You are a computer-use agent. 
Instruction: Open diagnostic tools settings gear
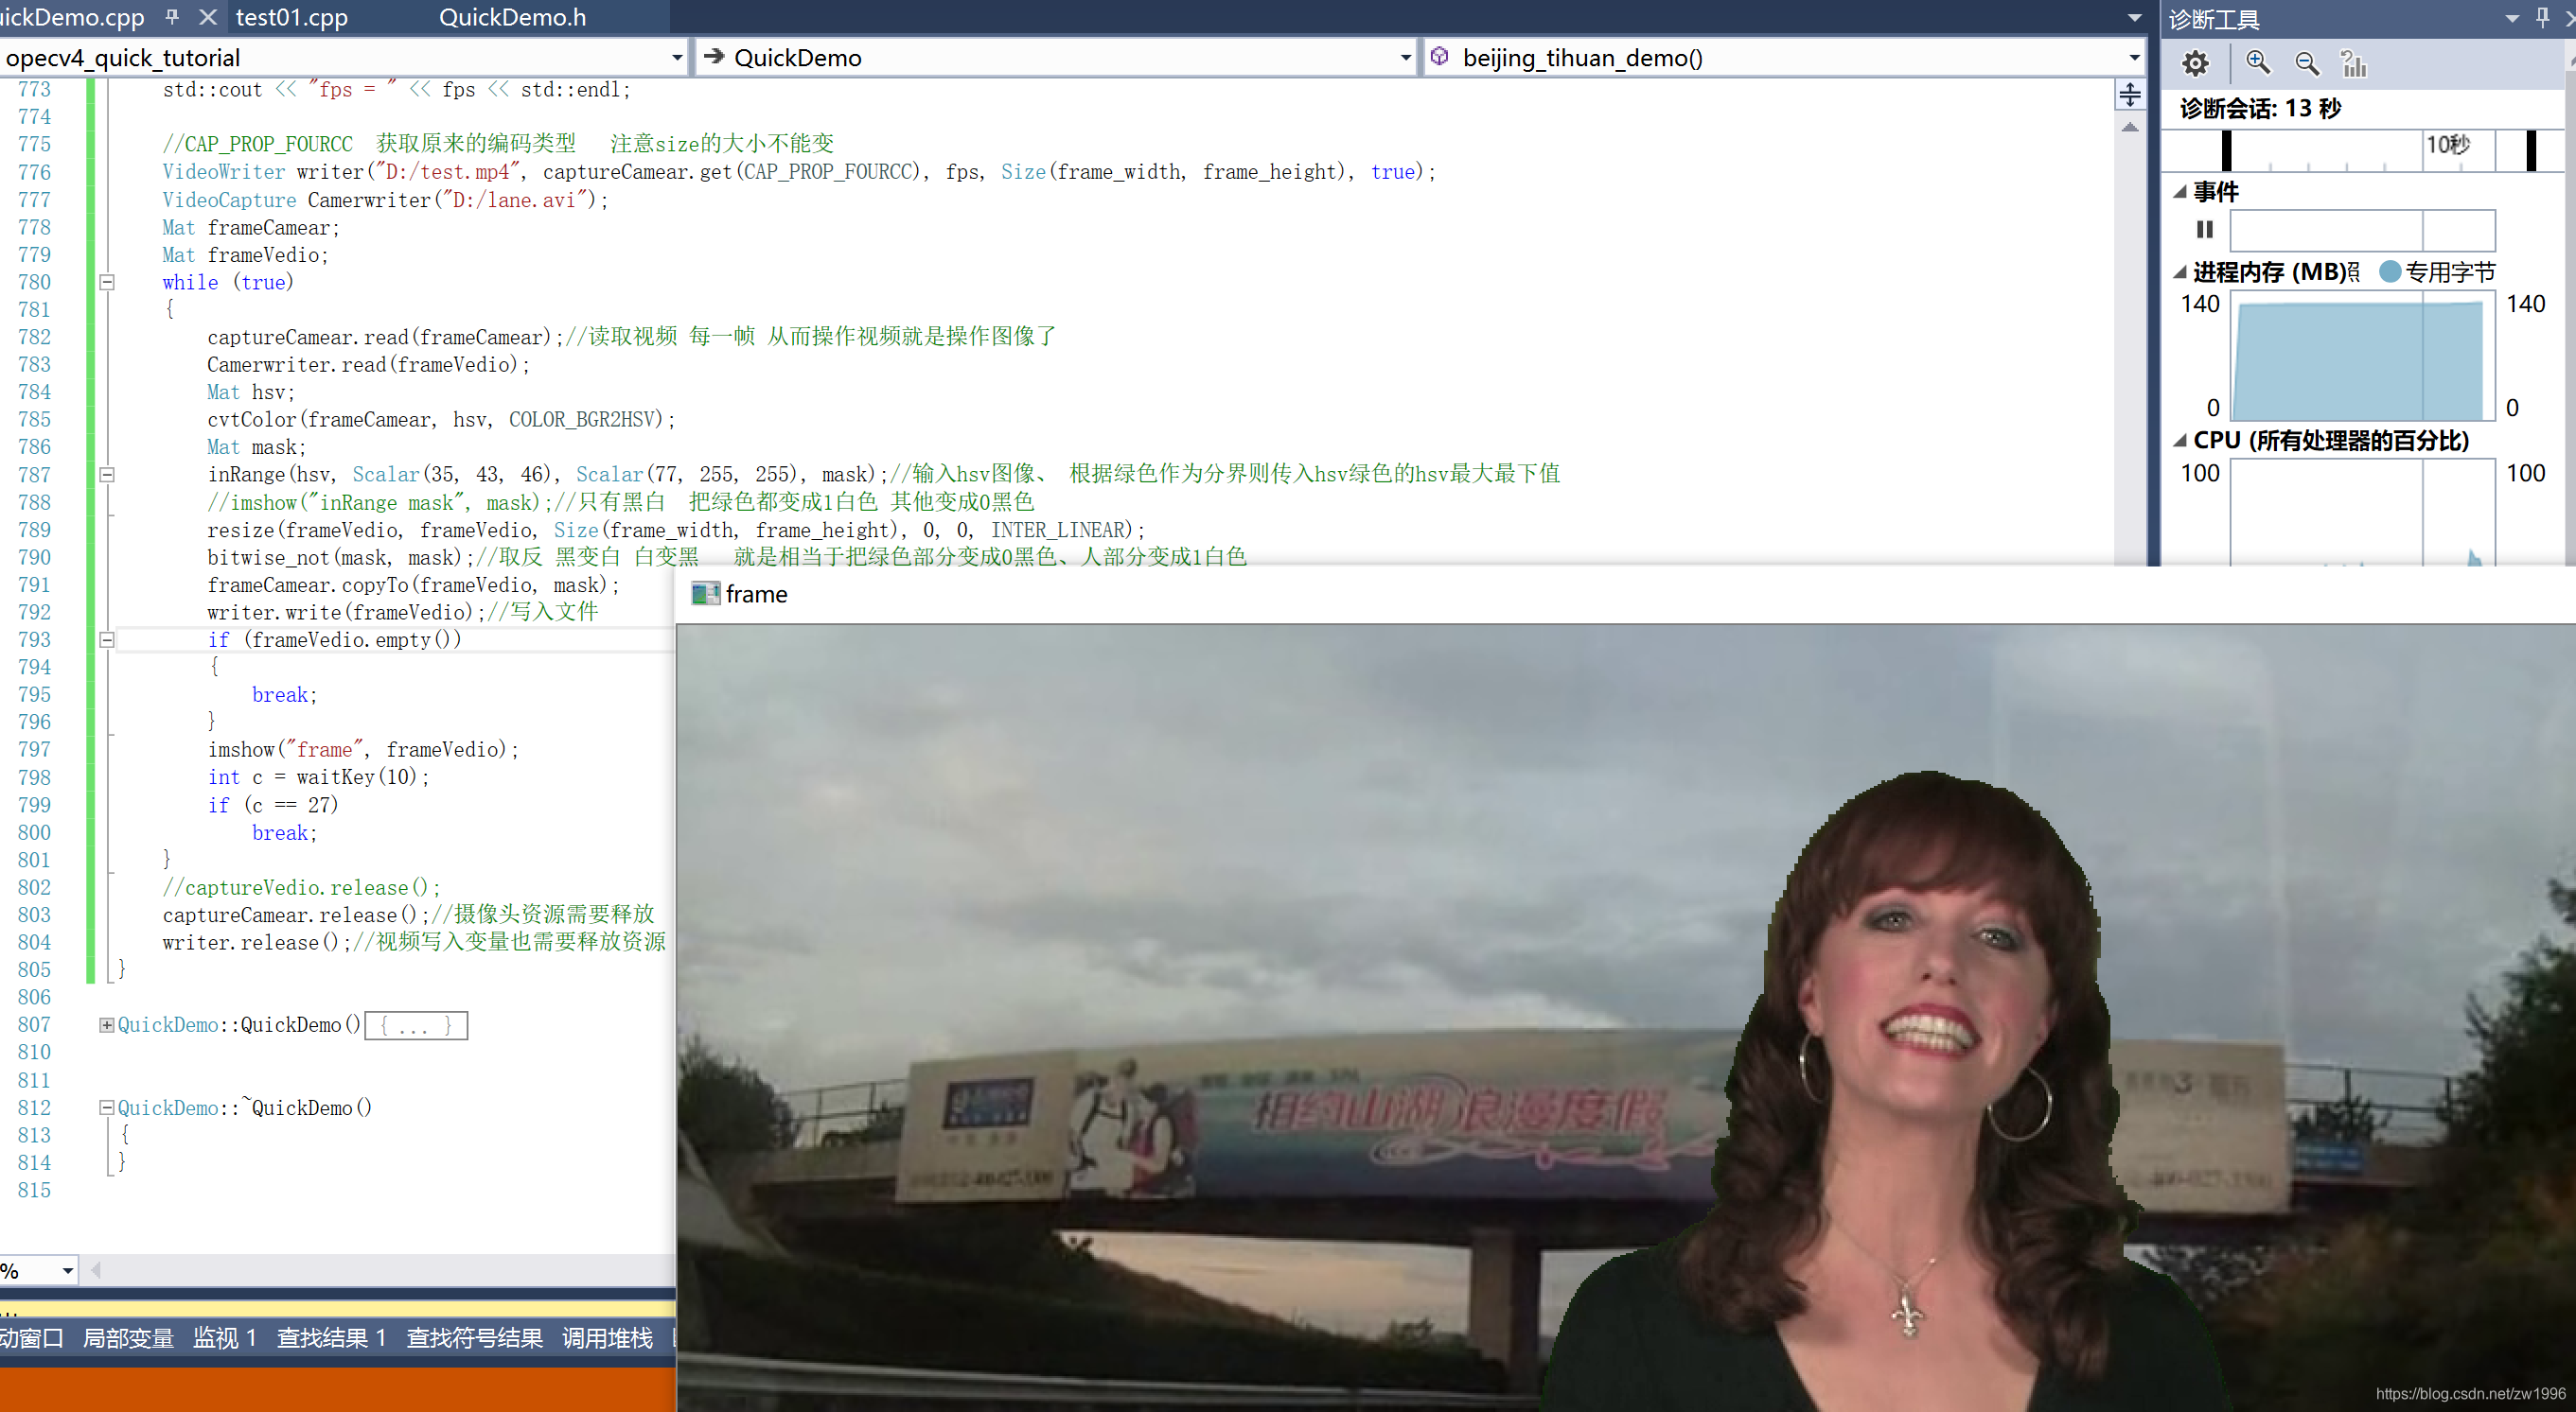2195,64
